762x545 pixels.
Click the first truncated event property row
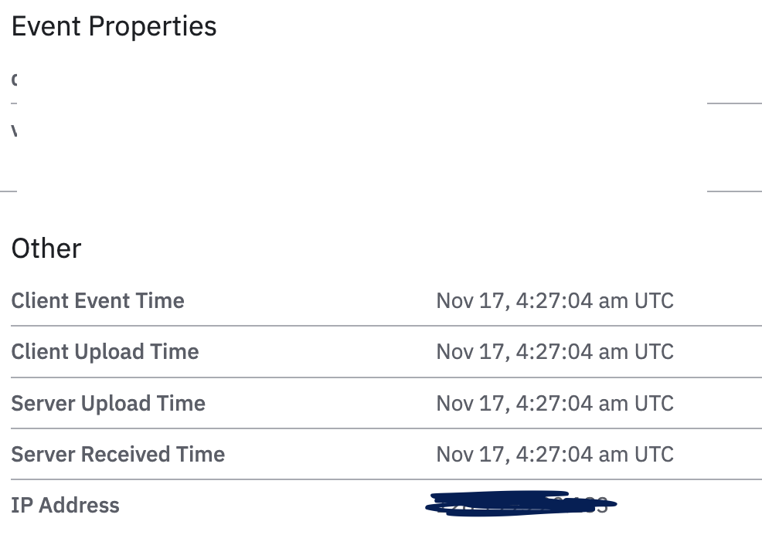pyautogui.click(x=15, y=80)
